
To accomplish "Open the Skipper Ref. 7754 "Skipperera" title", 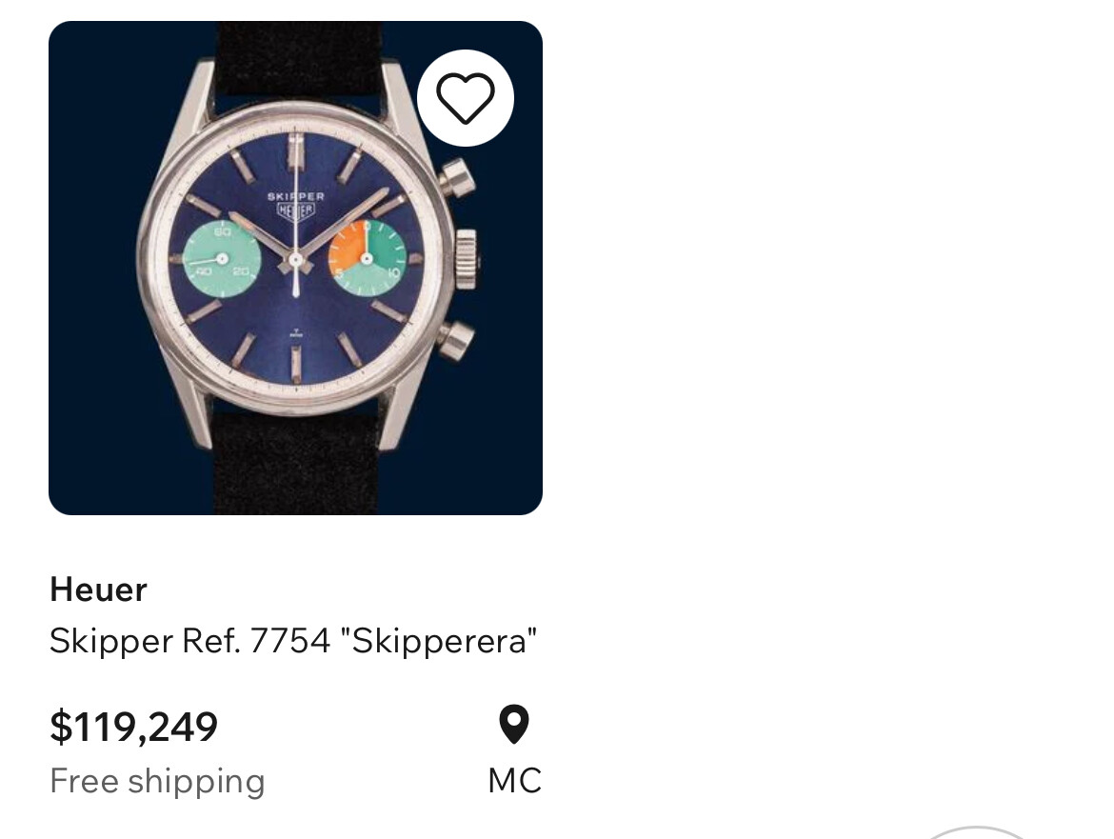I will tap(293, 641).
